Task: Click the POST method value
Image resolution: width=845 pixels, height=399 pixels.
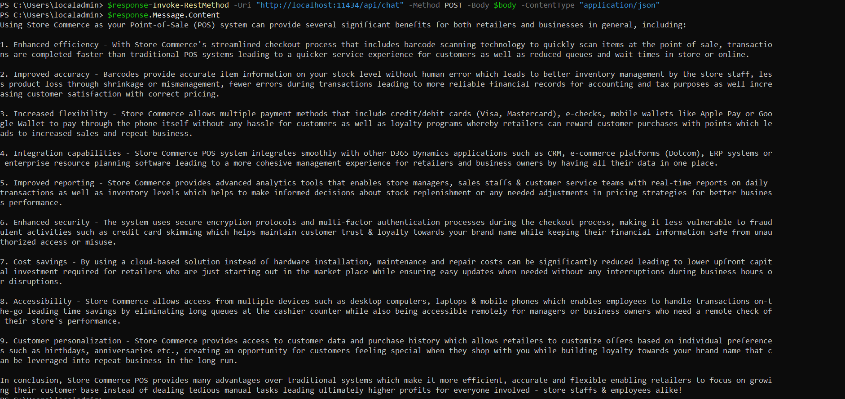Action: (453, 5)
